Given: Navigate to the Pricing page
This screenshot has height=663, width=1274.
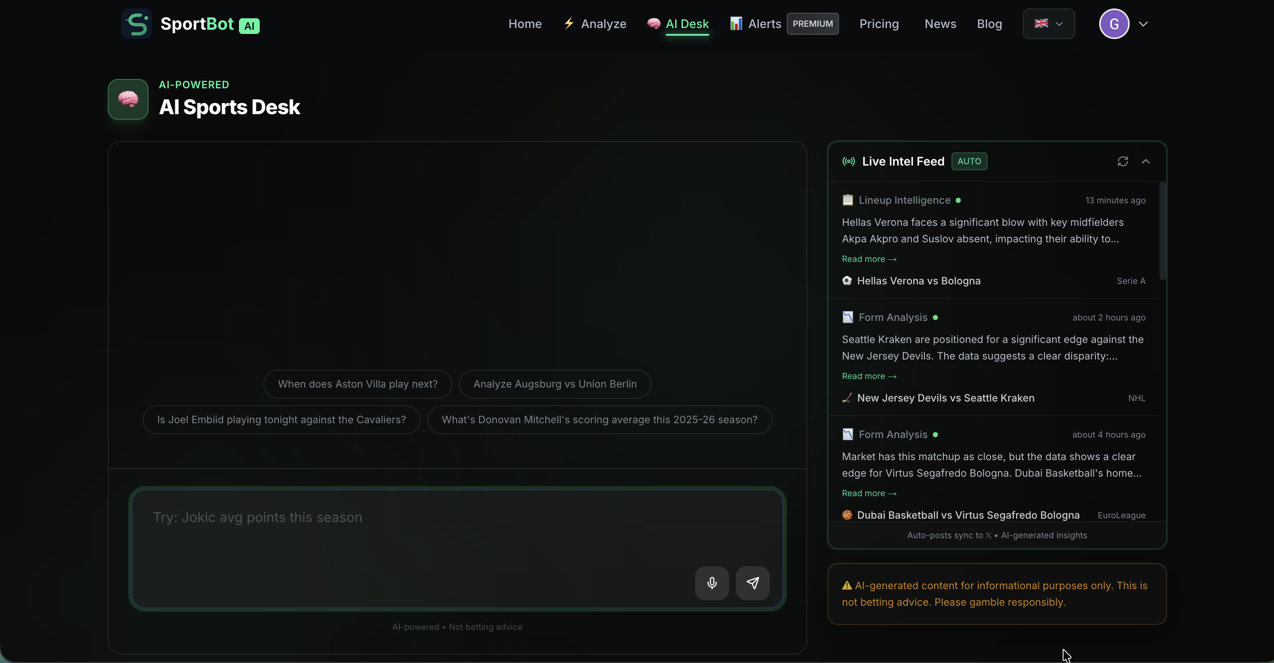Looking at the screenshot, I should [x=879, y=23].
